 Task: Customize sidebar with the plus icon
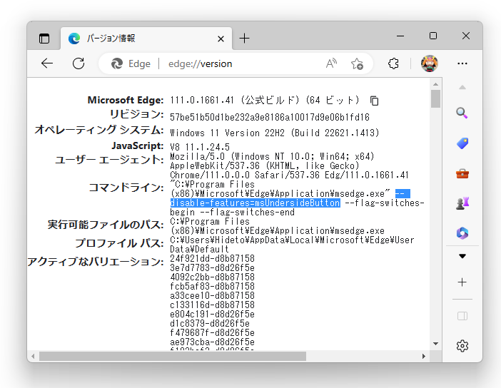click(462, 282)
